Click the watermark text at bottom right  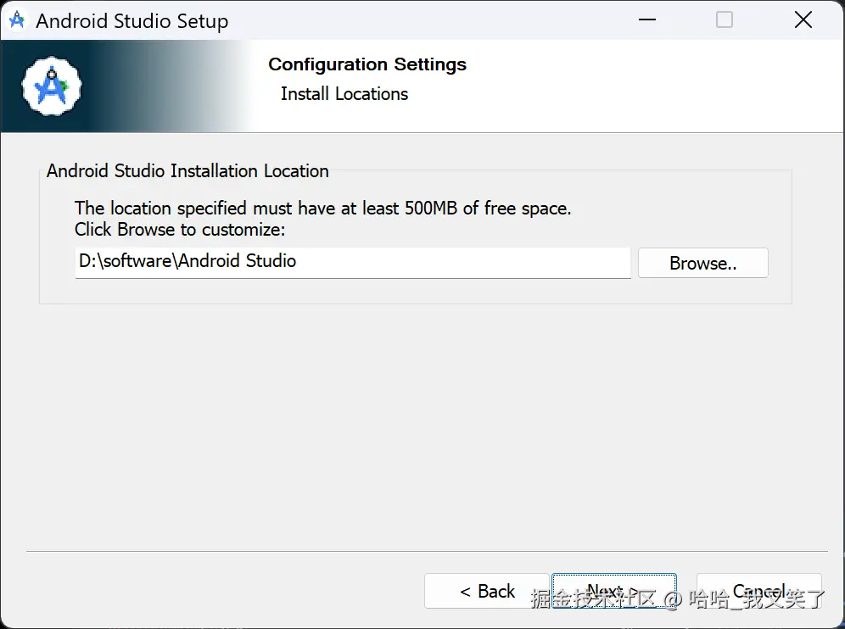[678, 600]
